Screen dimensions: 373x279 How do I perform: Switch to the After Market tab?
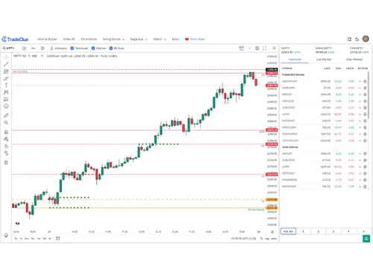(x=354, y=60)
